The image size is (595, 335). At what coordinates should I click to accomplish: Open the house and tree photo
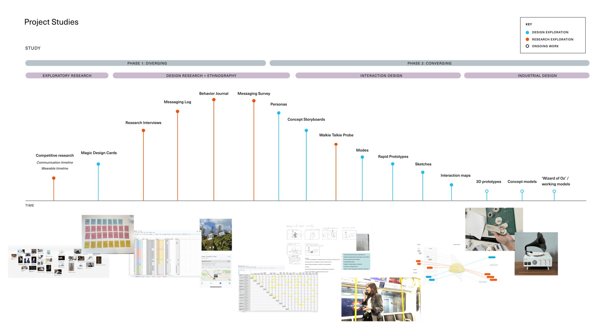click(216, 235)
